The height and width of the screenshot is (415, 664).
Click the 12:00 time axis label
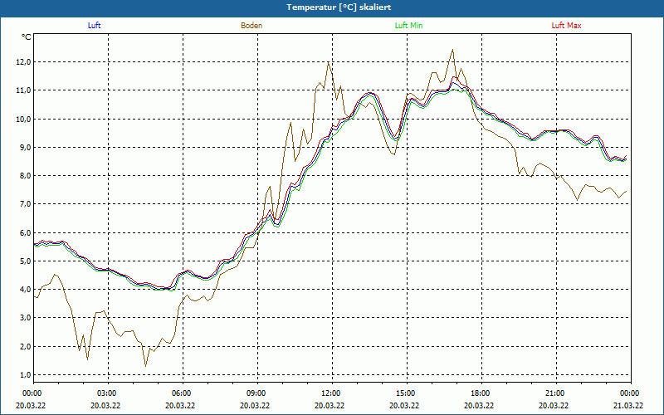(x=332, y=393)
